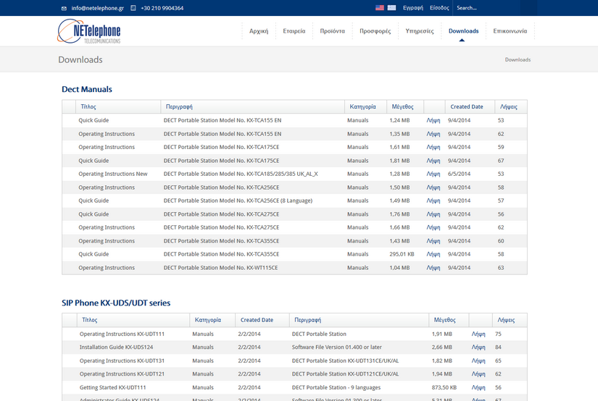Open the Προϊόντα menu
Viewport: 598px width, 401px height.
pyautogui.click(x=333, y=31)
